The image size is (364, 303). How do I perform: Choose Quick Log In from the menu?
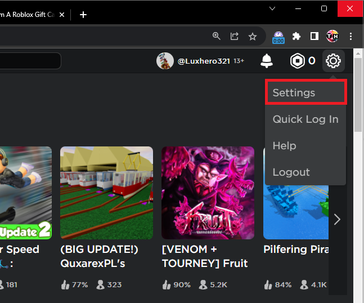(305, 119)
